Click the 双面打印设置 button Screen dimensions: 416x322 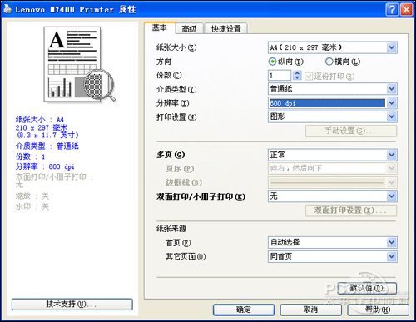click(351, 211)
